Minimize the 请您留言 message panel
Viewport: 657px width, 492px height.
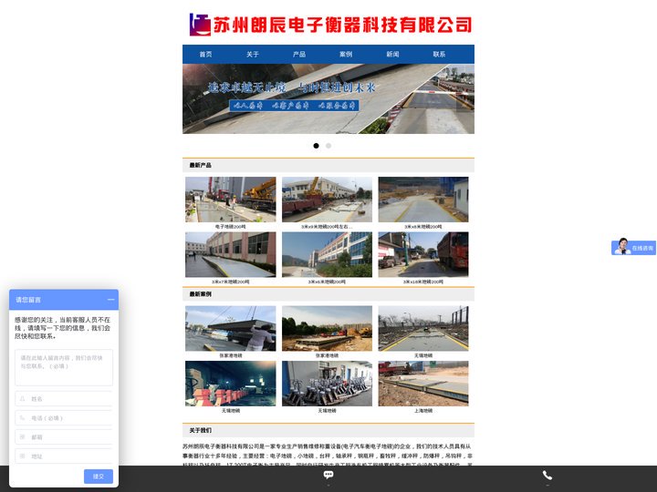(110, 300)
